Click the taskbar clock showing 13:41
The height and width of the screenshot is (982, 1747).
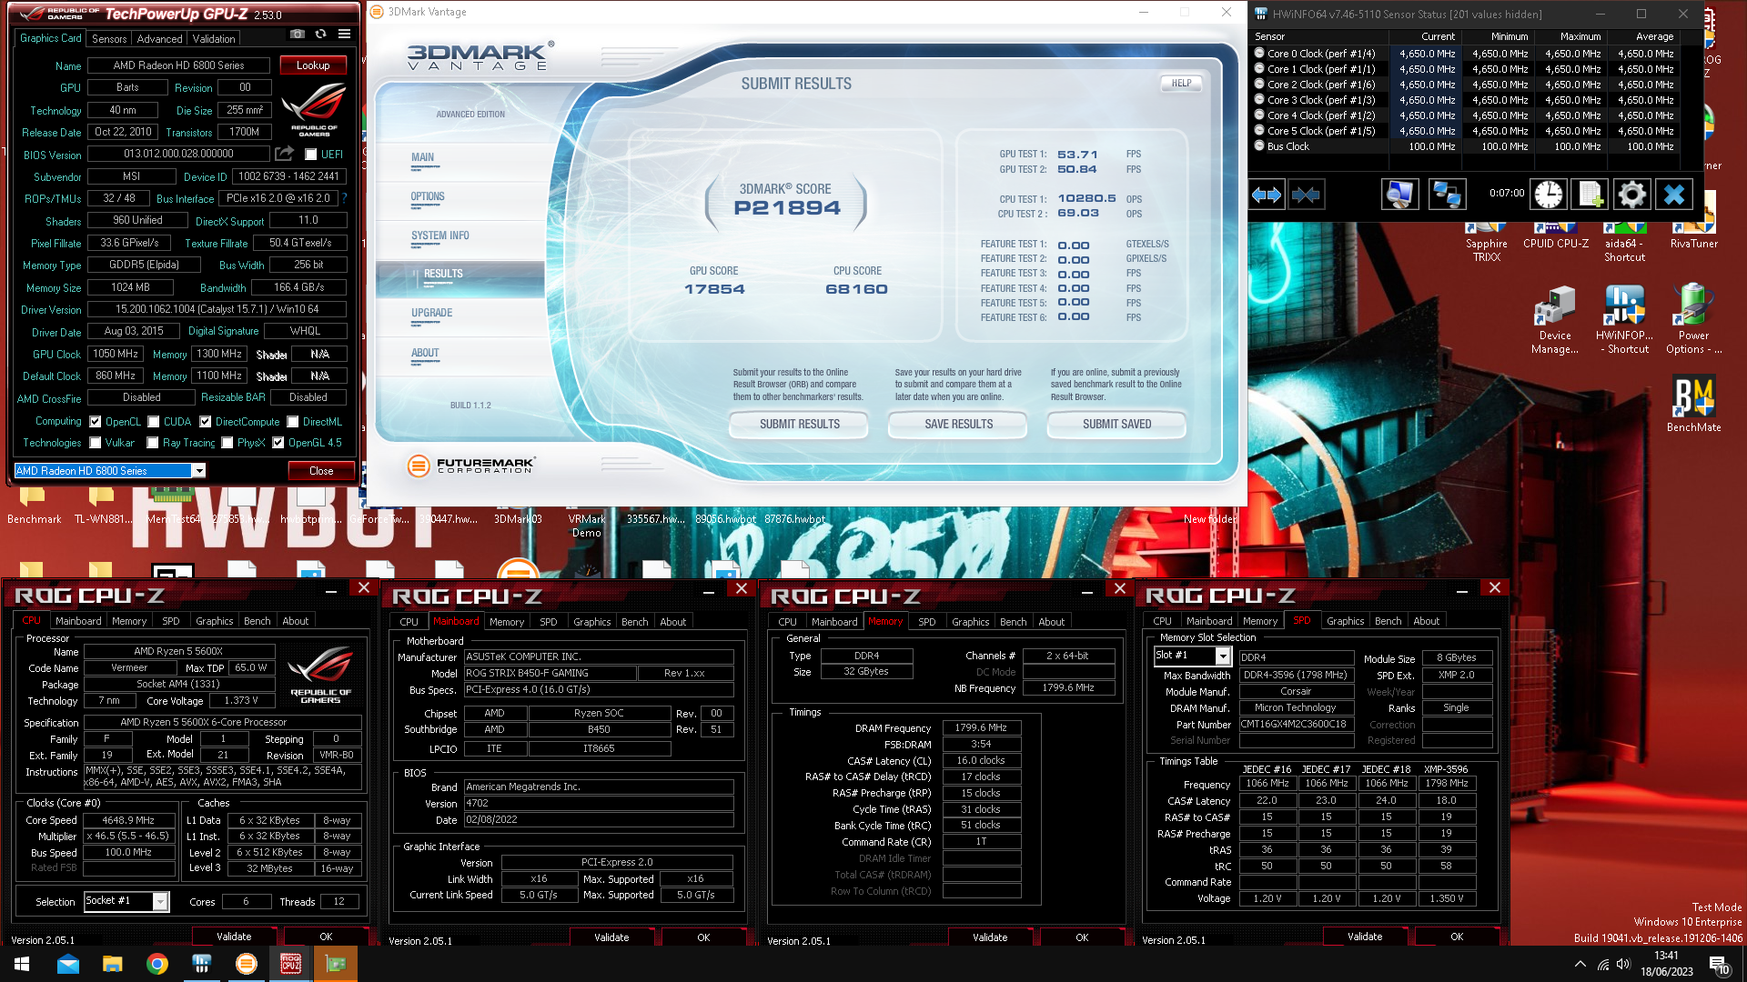click(1666, 964)
